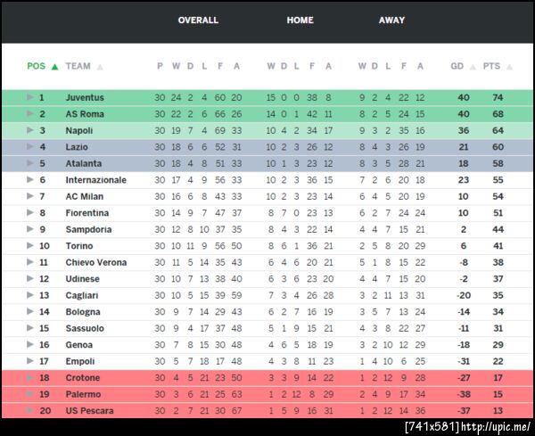Expand the Napoli row arrow
Image resolution: width=535 pixels, height=436 pixels.
[x=30, y=130]
